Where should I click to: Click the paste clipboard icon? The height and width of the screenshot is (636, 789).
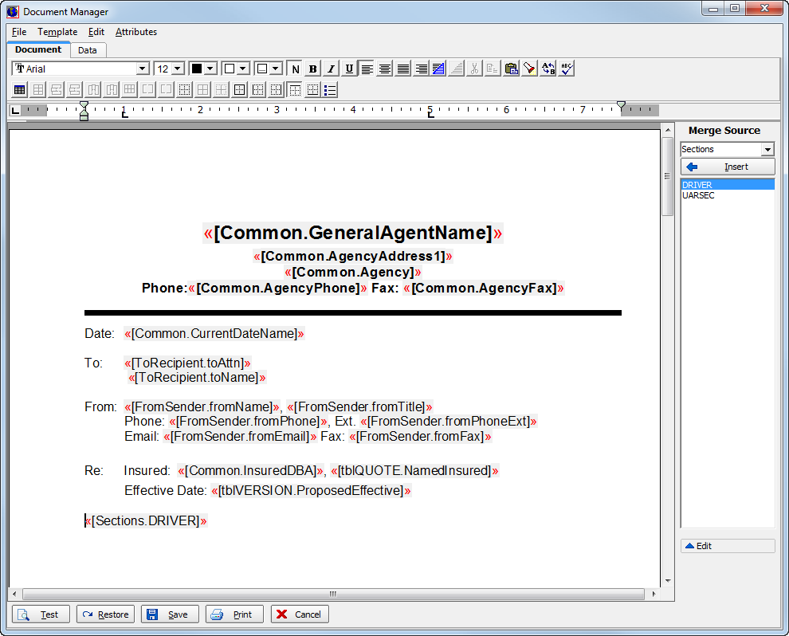coord(511,69)
